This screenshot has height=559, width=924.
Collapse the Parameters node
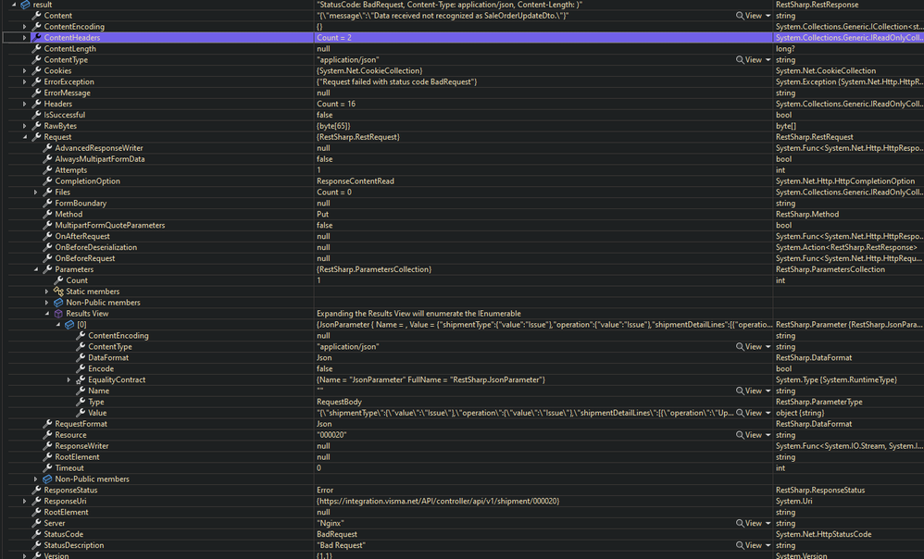click(x=35, y=269)
